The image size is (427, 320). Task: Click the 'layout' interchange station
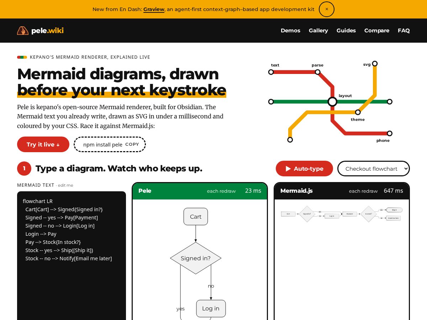coord(332,102)
